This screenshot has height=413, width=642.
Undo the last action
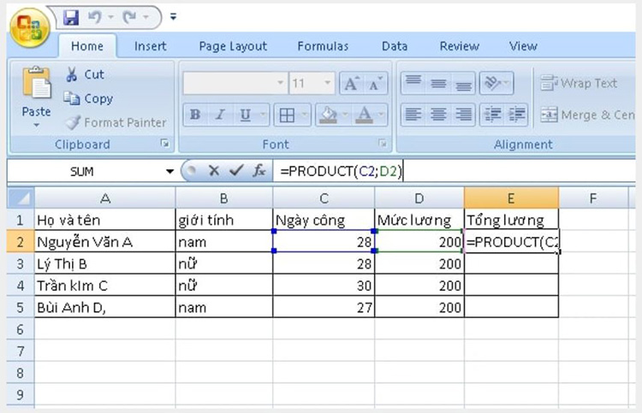(95, 17)
